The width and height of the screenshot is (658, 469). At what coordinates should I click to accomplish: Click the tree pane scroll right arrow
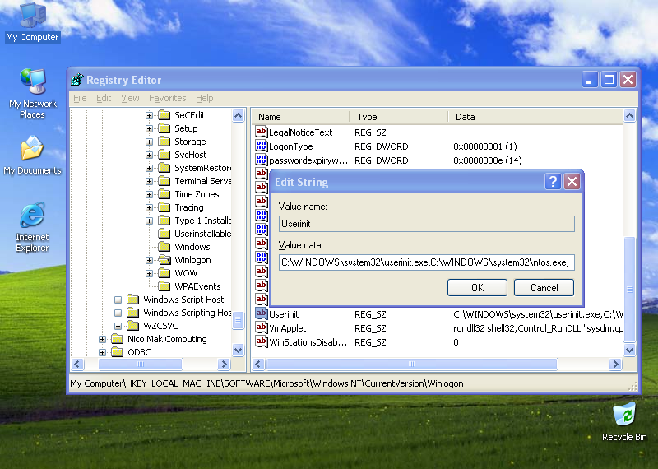pos(224,364)
